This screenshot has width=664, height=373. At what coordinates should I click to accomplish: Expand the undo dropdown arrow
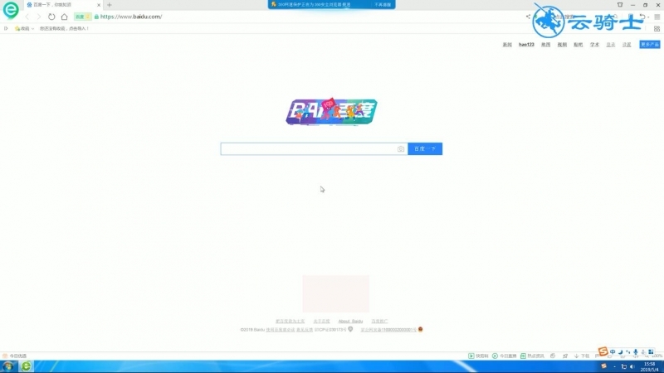click(648, 17)
